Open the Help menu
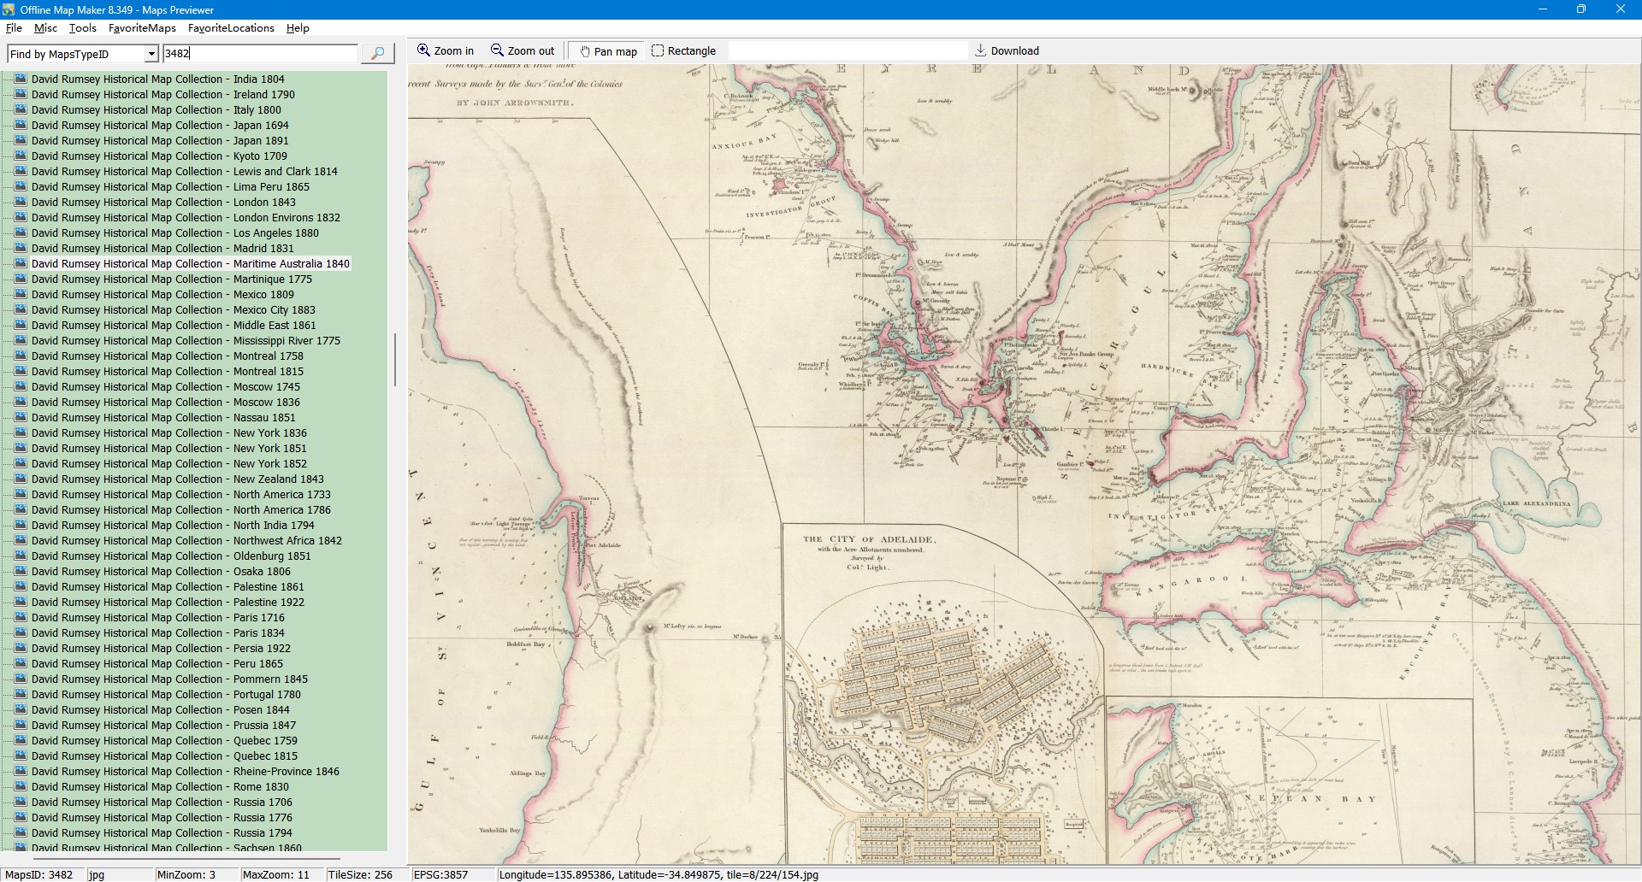Image resolution: width=1642 pixels, height=882 pixels. point(298,28)
